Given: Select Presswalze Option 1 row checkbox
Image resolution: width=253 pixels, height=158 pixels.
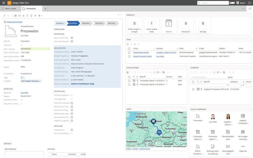Looking at the screenshot, I should 129,81.
